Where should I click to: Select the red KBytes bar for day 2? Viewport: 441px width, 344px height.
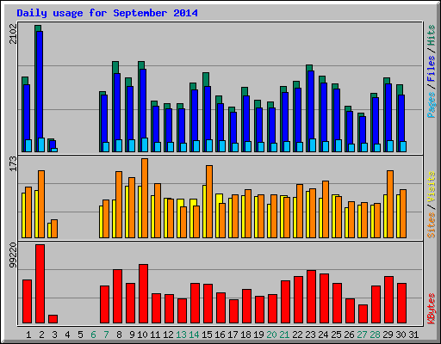[40, 284]
